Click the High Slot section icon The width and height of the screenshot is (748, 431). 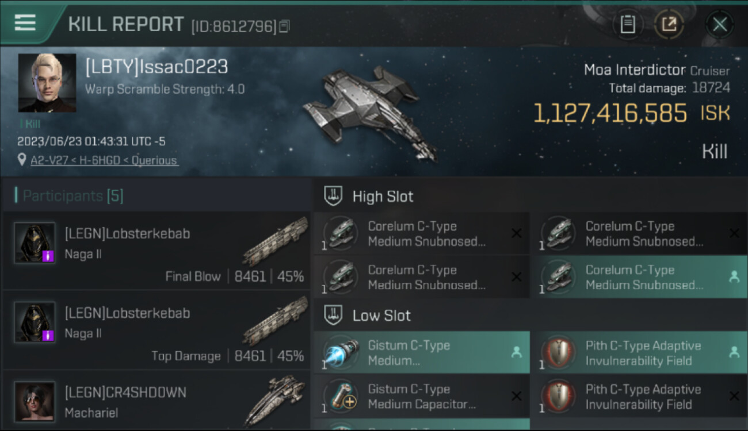tap(334, 196)
